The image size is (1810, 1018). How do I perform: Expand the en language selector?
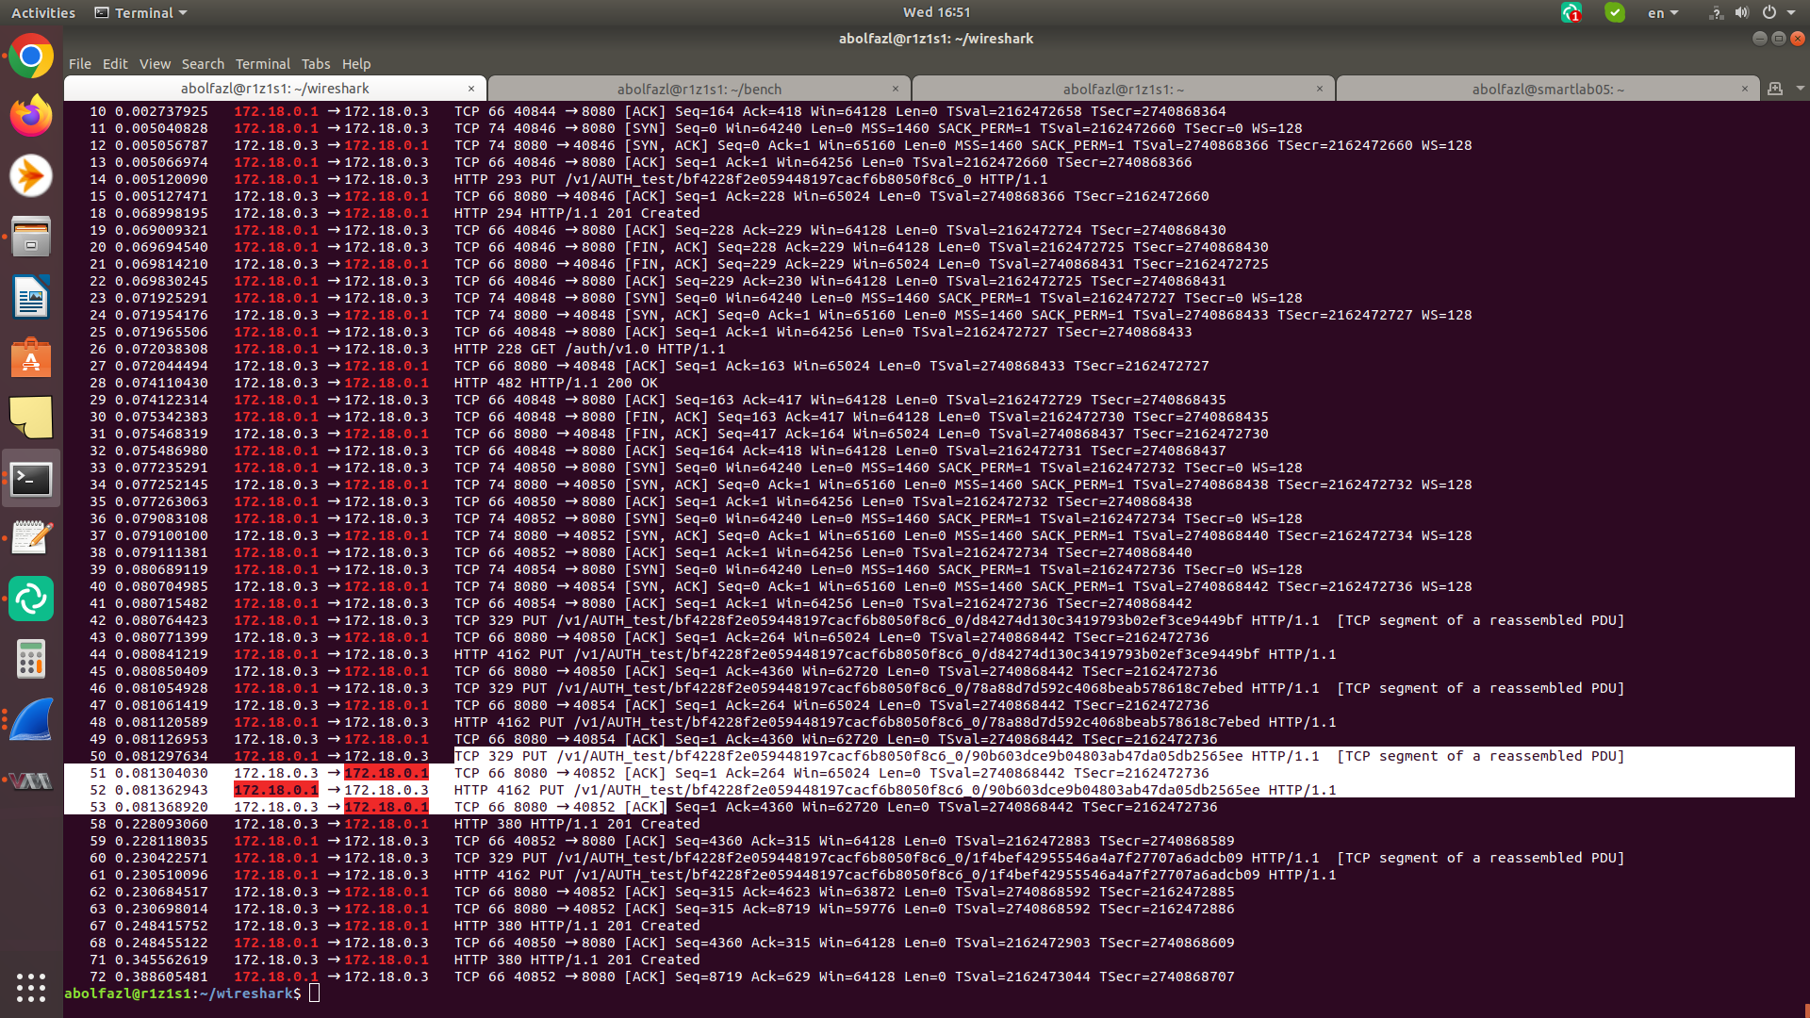point(1662,13)
